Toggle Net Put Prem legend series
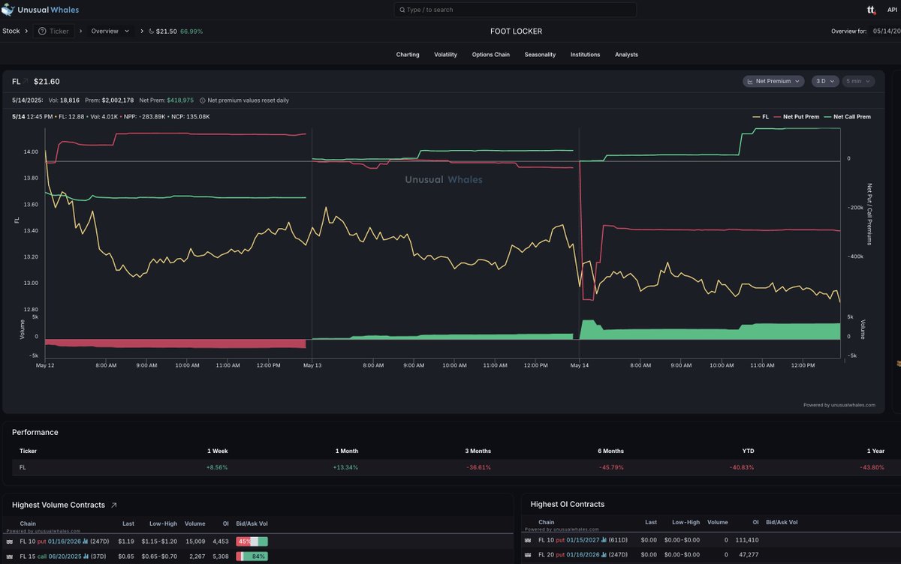The image size is (901, 564). coord(797,117)
